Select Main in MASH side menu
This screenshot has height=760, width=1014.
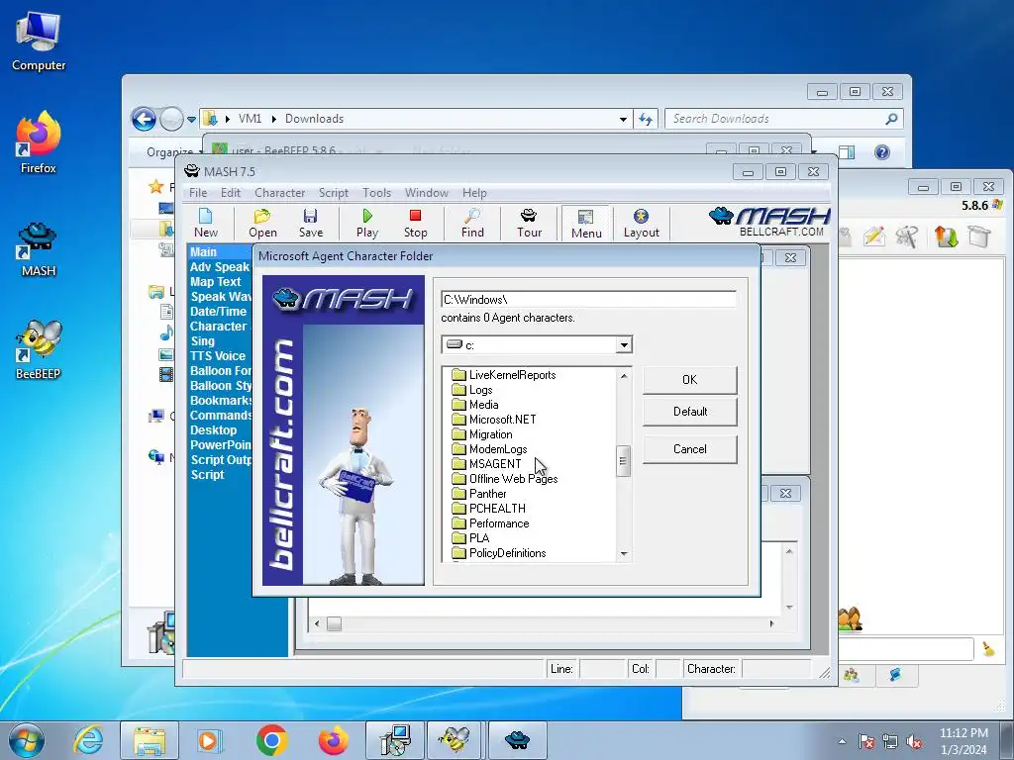203,252
